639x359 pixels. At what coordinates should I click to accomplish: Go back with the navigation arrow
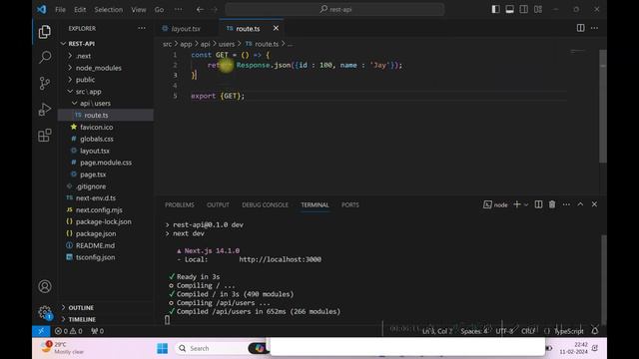click(200, 9)
